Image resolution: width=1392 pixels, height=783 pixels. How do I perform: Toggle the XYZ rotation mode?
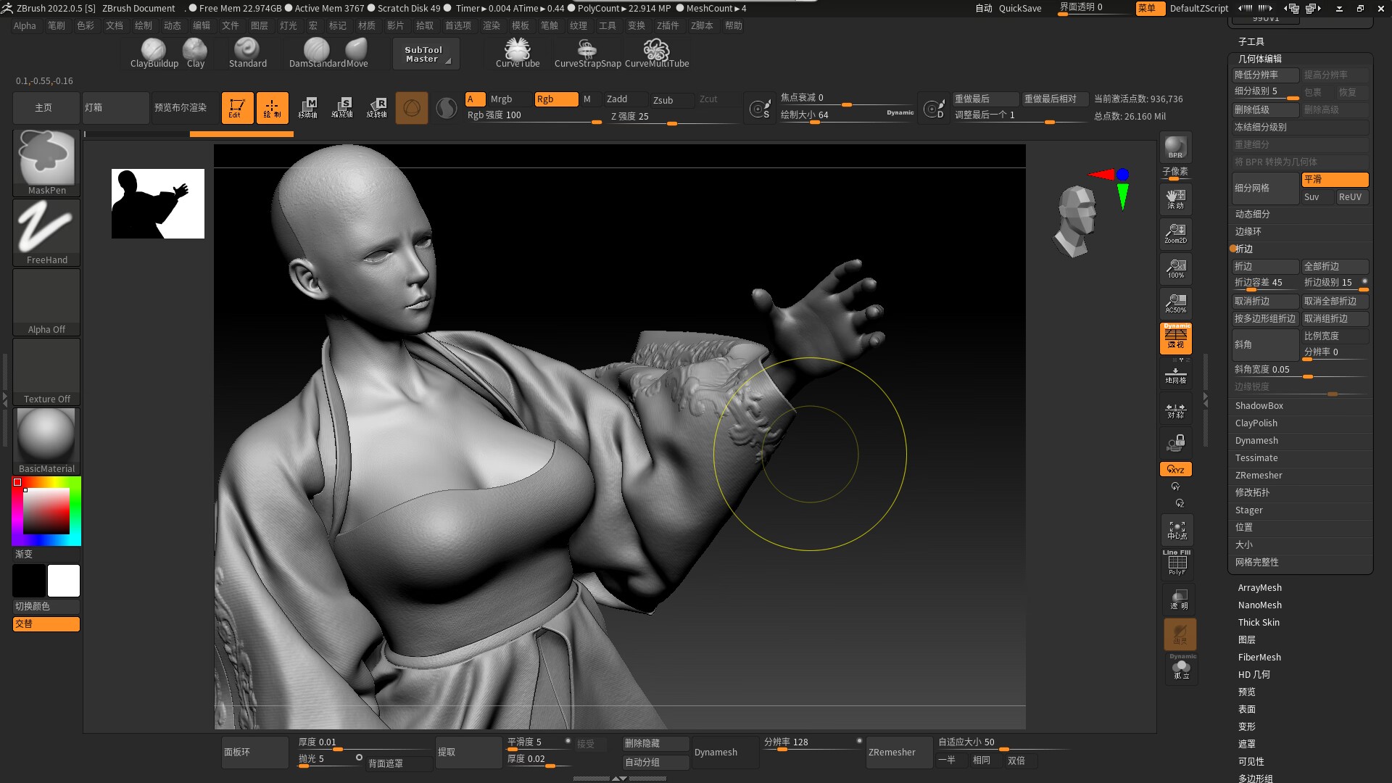pyautogui.click(x=1175, y=469)
